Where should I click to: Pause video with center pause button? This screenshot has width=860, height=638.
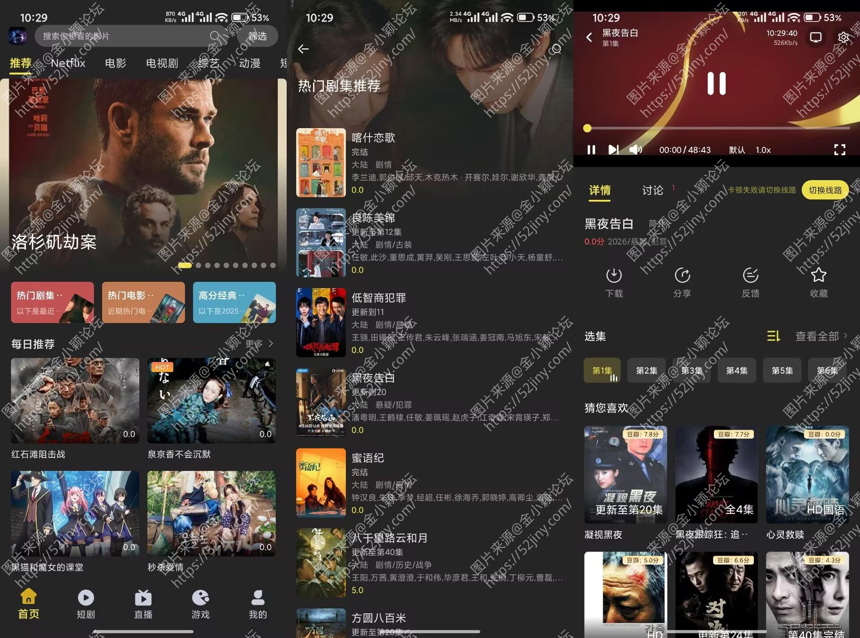click(716, 83)
